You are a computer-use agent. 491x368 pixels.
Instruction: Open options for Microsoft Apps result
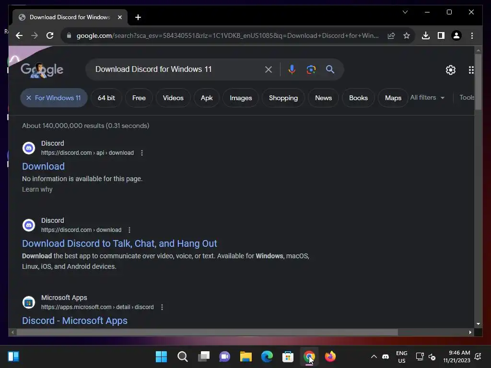[x=162, y=307]
